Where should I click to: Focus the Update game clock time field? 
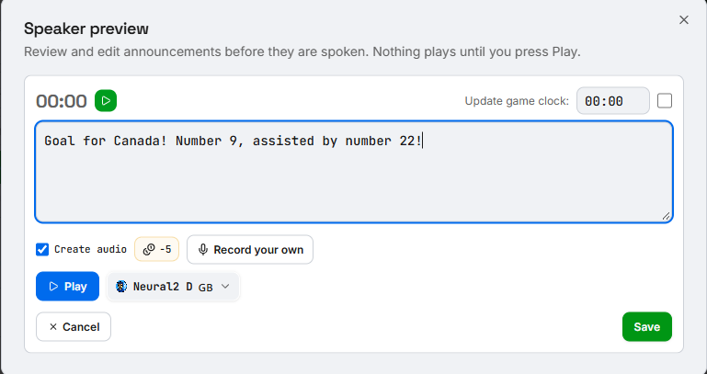[612, 100]
